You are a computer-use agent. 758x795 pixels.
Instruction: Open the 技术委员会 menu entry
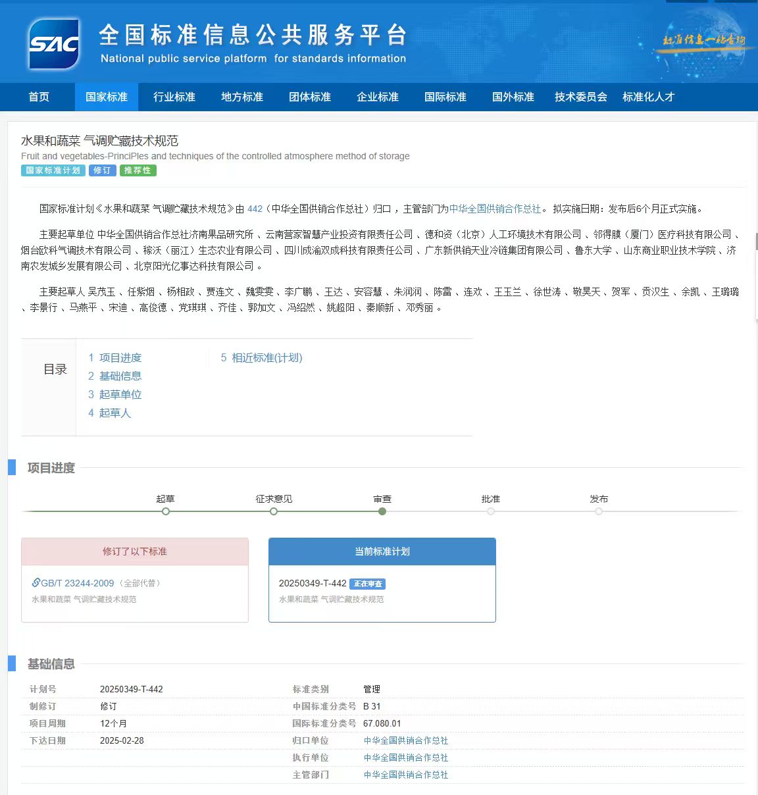(x=580, y=97)
